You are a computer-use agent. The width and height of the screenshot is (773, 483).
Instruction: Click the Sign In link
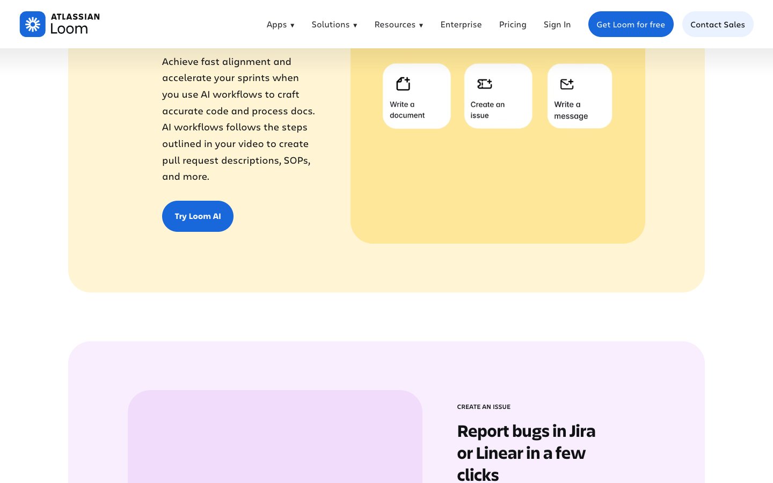557,25
